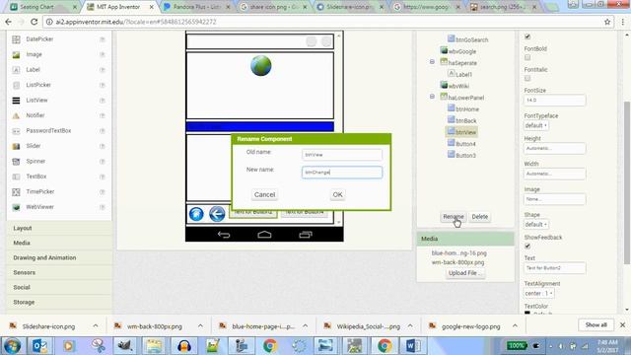The height and width of the screenshot is (355, 631).
Task: Open help for WebViewer component
Action: (103, 207)
